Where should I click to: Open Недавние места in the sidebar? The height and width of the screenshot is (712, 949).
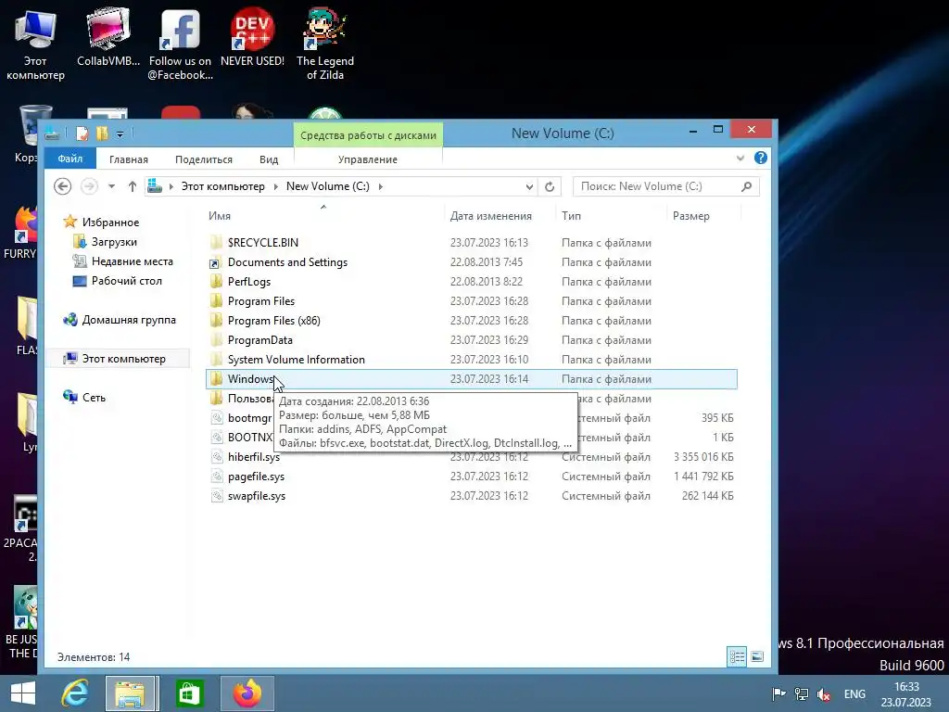[x=132, y=261]
